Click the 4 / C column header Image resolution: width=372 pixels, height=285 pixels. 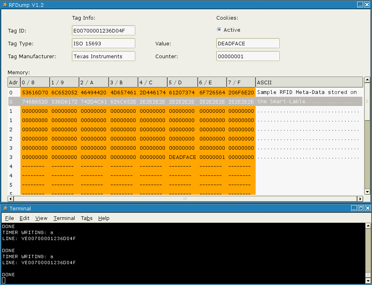tap(153, 82)
